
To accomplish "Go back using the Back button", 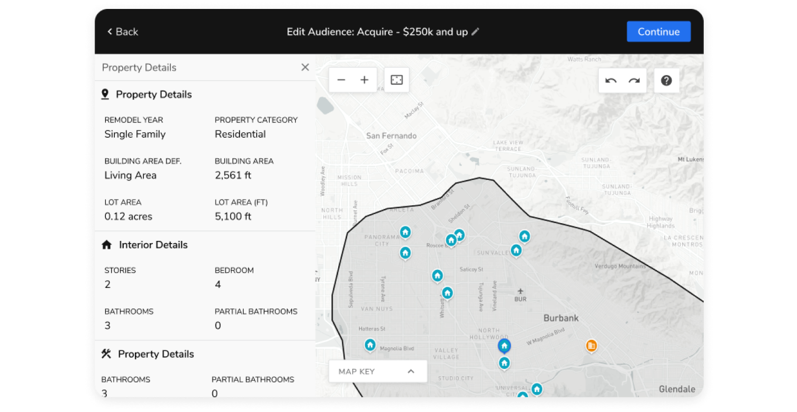I will tap(123, 32).
